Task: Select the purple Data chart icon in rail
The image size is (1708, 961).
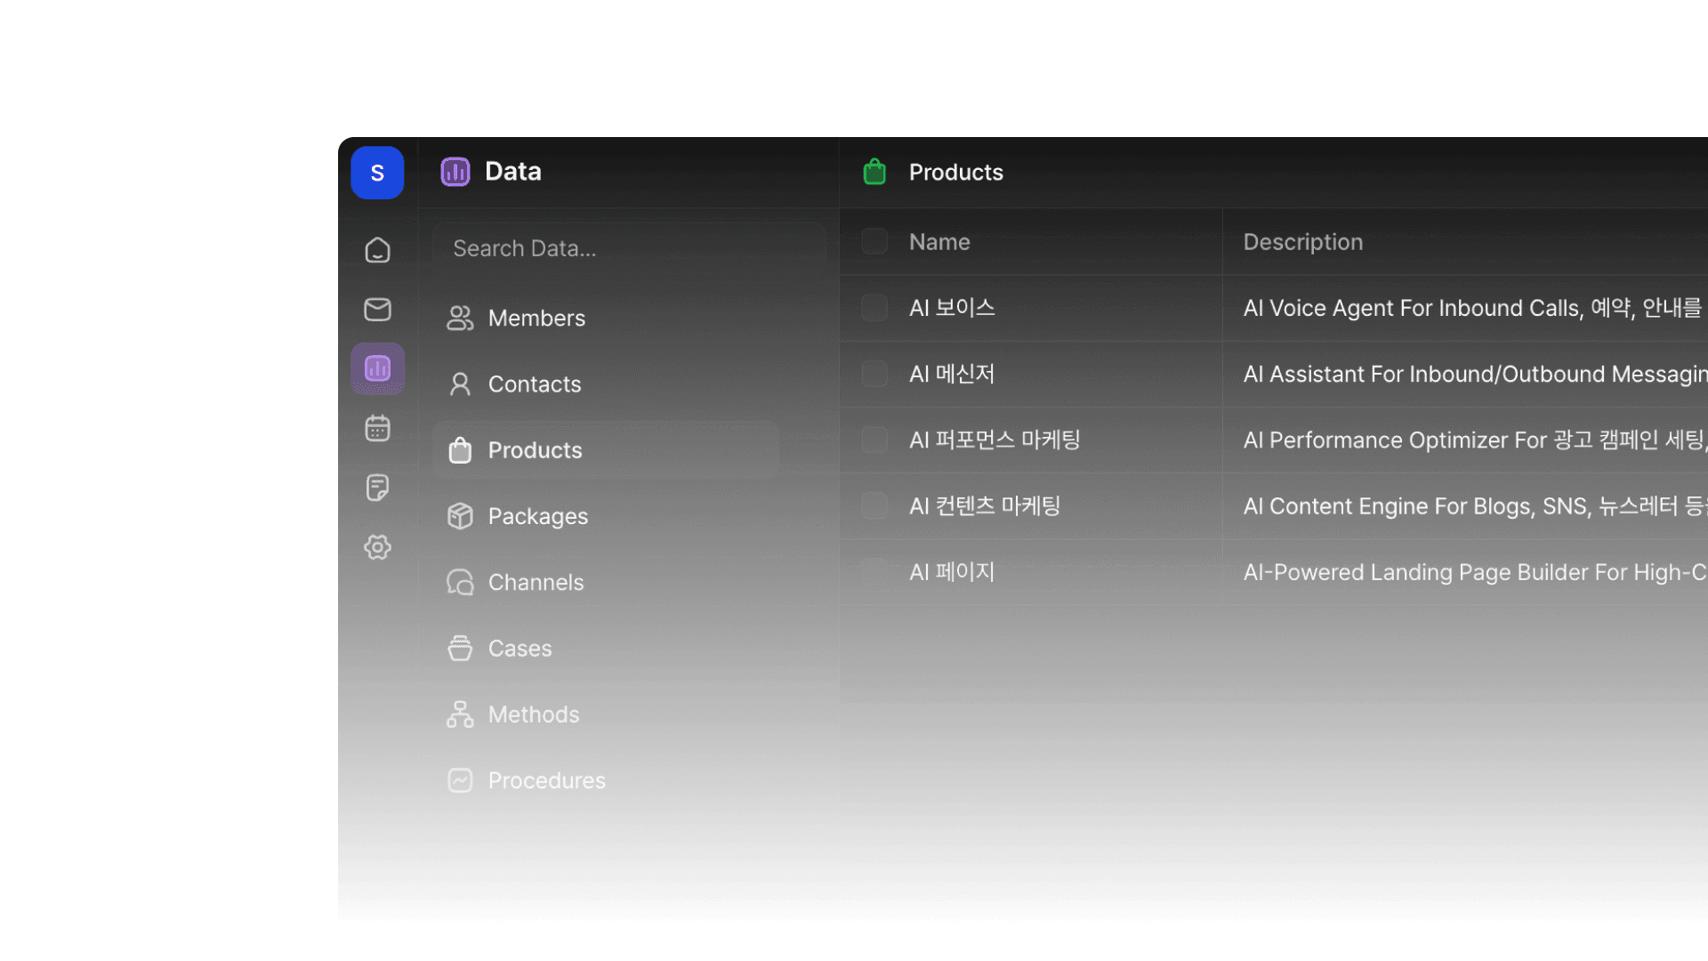Action: 377,368
